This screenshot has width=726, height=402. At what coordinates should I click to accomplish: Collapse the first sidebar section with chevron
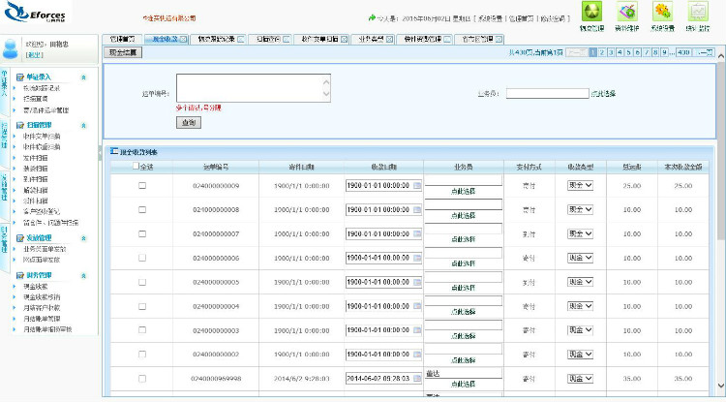point(82,76)
